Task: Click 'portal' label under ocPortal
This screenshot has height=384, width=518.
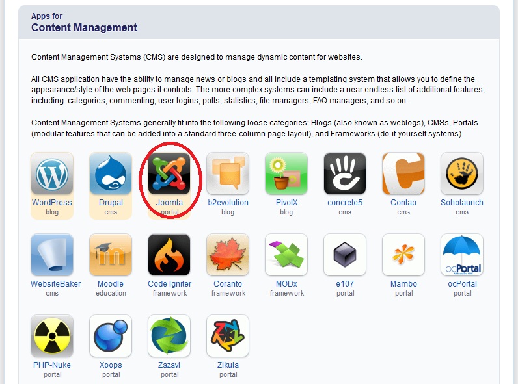Action: 463,293
